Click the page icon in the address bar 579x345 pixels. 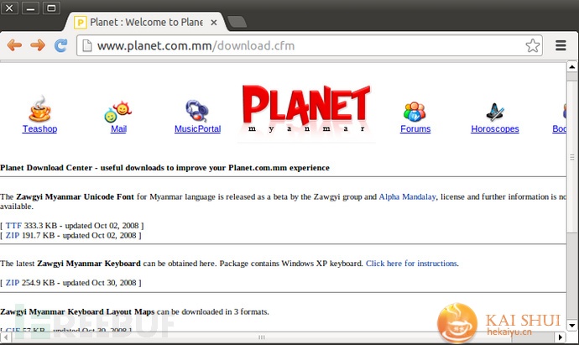tap(86, 46)
